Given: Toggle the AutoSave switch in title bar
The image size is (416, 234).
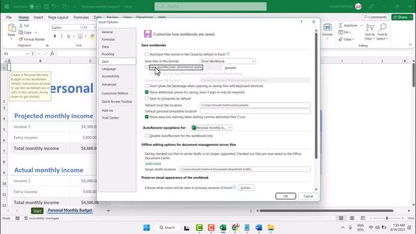Looking at the screenshot, I should (35, 6).
